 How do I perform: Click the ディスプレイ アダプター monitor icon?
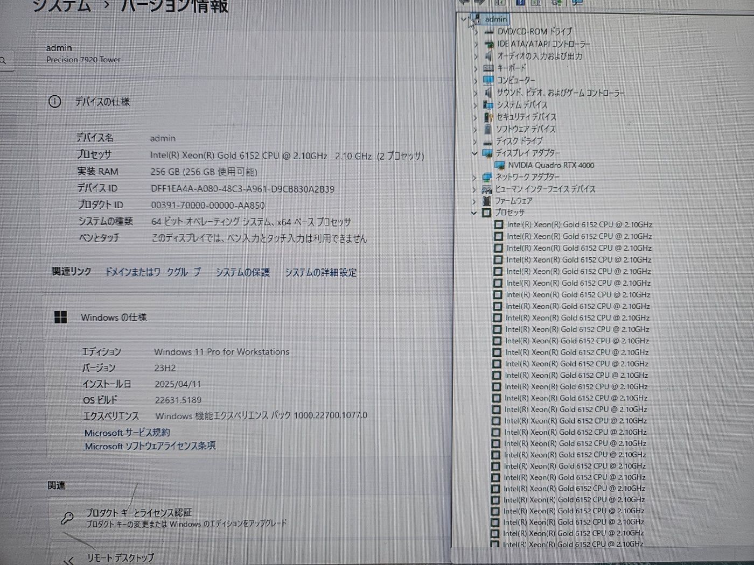coord(487,153)
